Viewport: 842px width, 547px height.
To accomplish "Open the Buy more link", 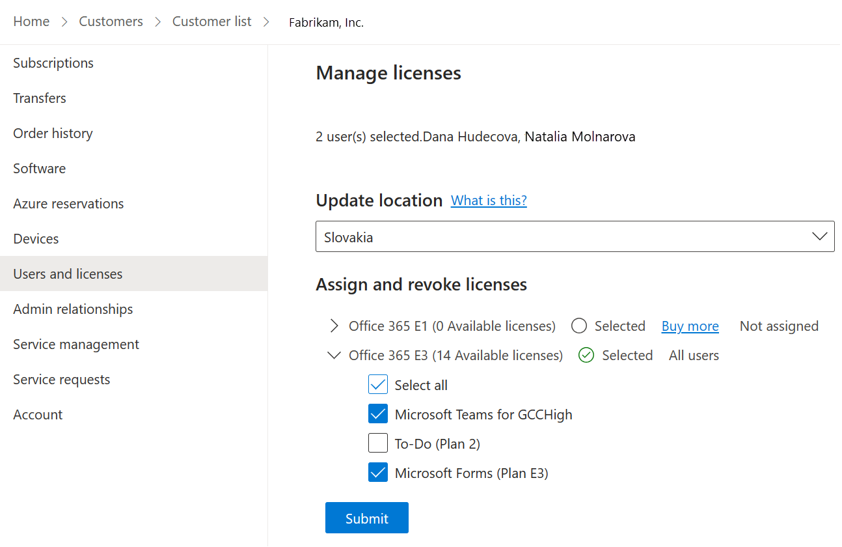I will [x=690, y=326].
